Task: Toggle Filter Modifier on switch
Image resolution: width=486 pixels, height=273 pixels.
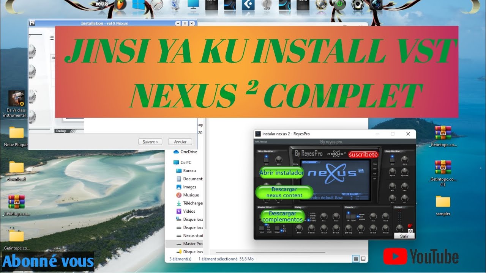Action: (266, 159)
